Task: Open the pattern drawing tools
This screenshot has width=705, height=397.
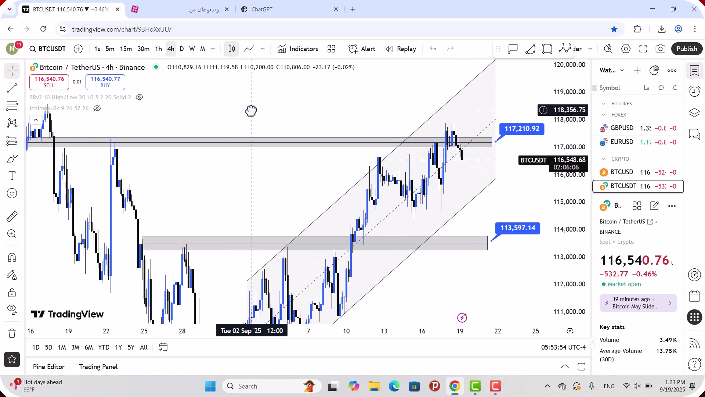Action: [x=12, y=123]
